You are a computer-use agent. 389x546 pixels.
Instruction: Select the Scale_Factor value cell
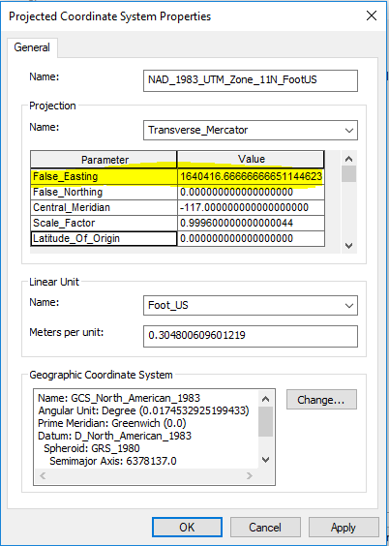[x=251, y=223]
